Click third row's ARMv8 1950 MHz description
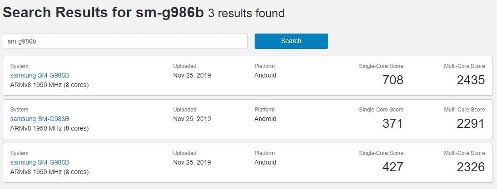The image size is (497, 189). coord(49,172)
